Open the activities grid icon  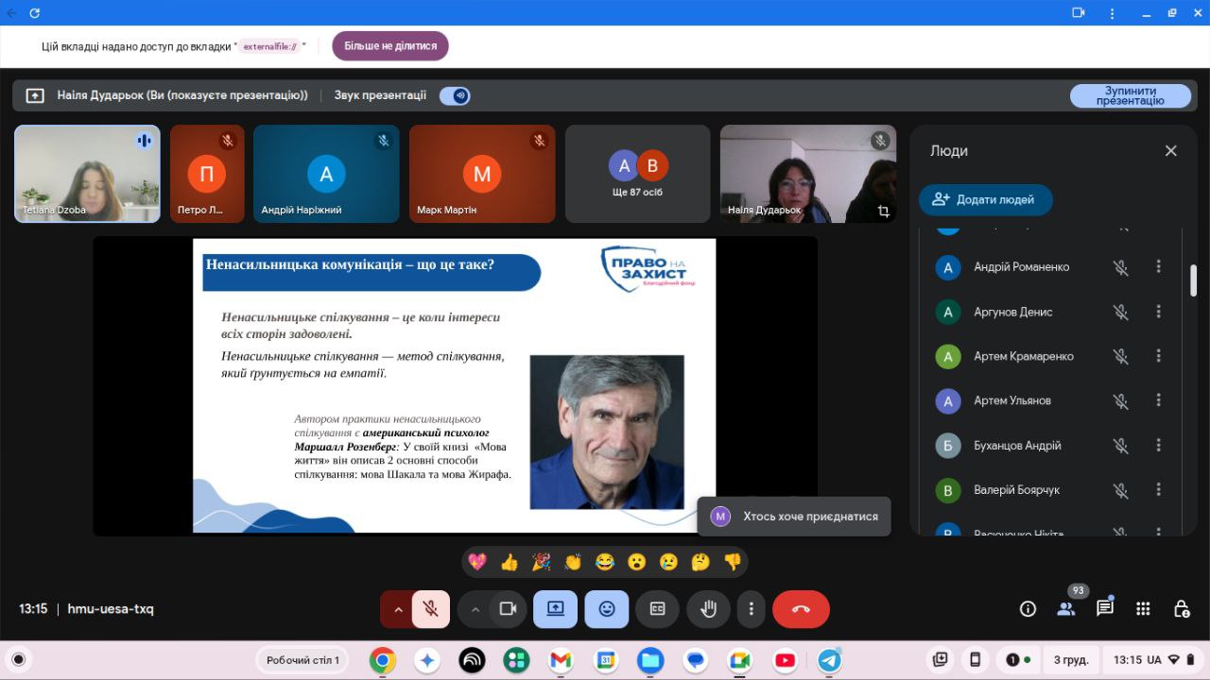coord(1143,609)
